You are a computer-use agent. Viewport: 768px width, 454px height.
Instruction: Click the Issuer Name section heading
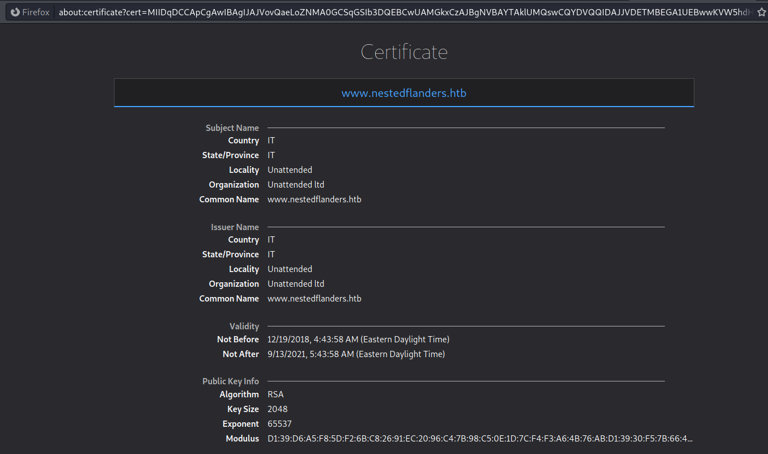coord(235,227)
